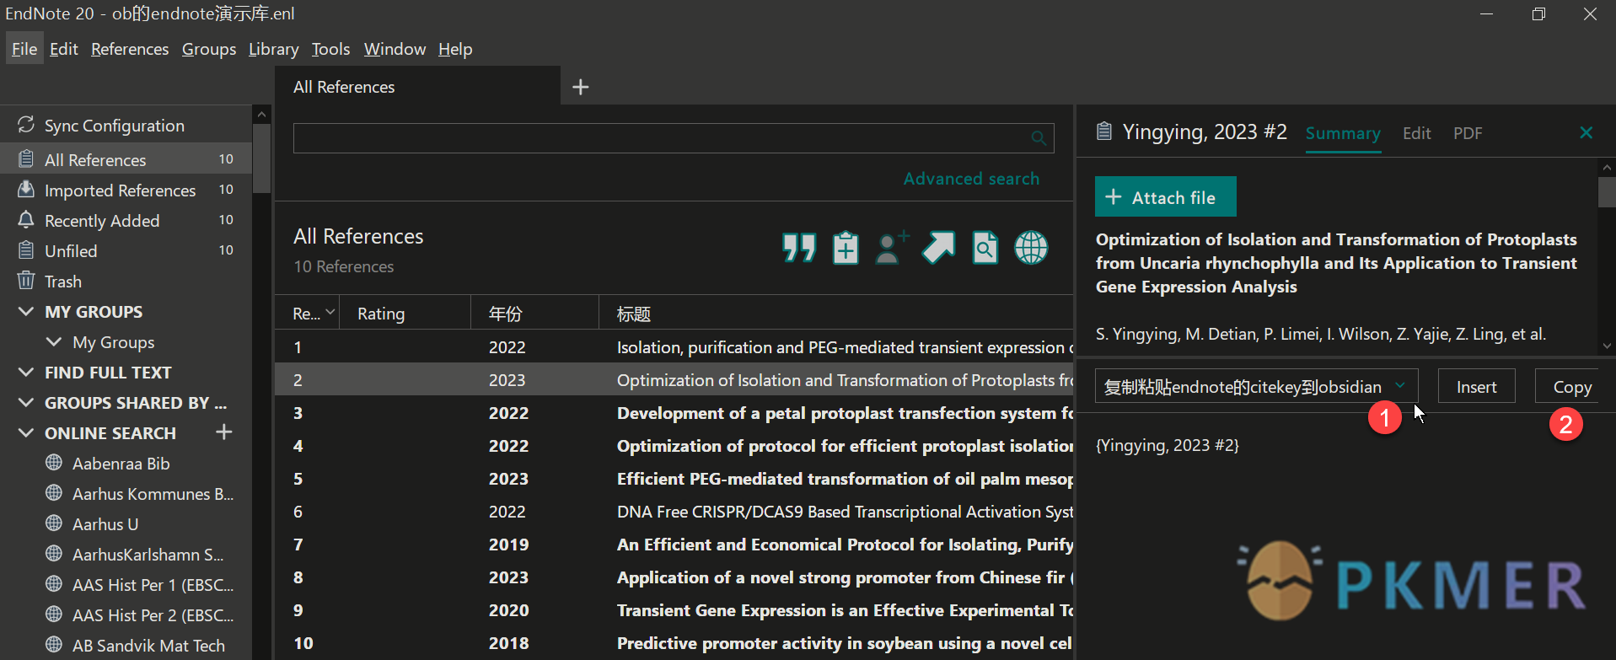Open the Re... column sort dropdown
1616x660 pixels.
click(x=330, y=313)
